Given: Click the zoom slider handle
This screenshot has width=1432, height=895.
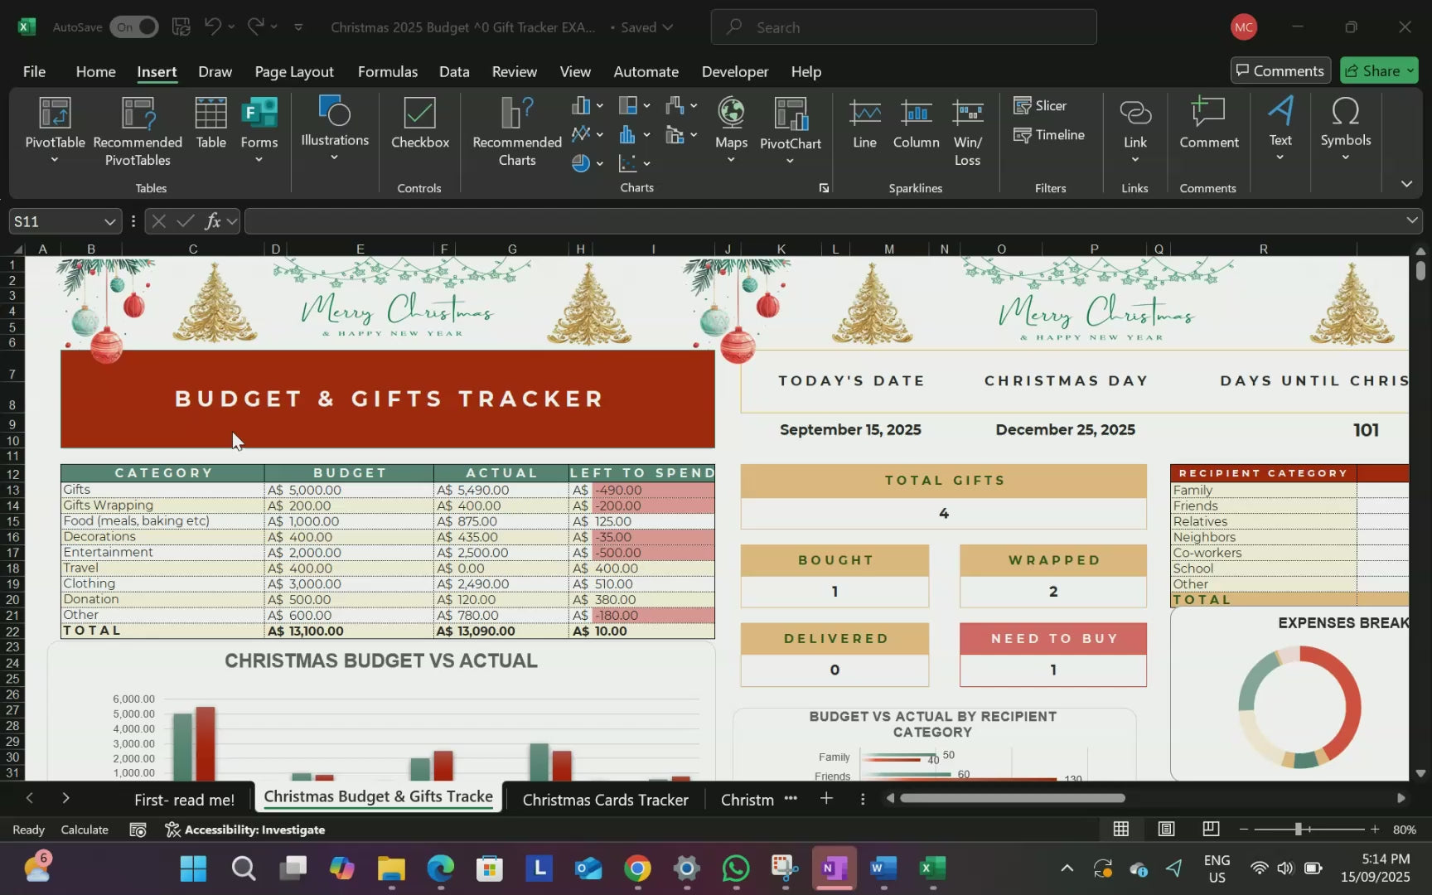Looking at the screenshot, I should (1299, 829).
